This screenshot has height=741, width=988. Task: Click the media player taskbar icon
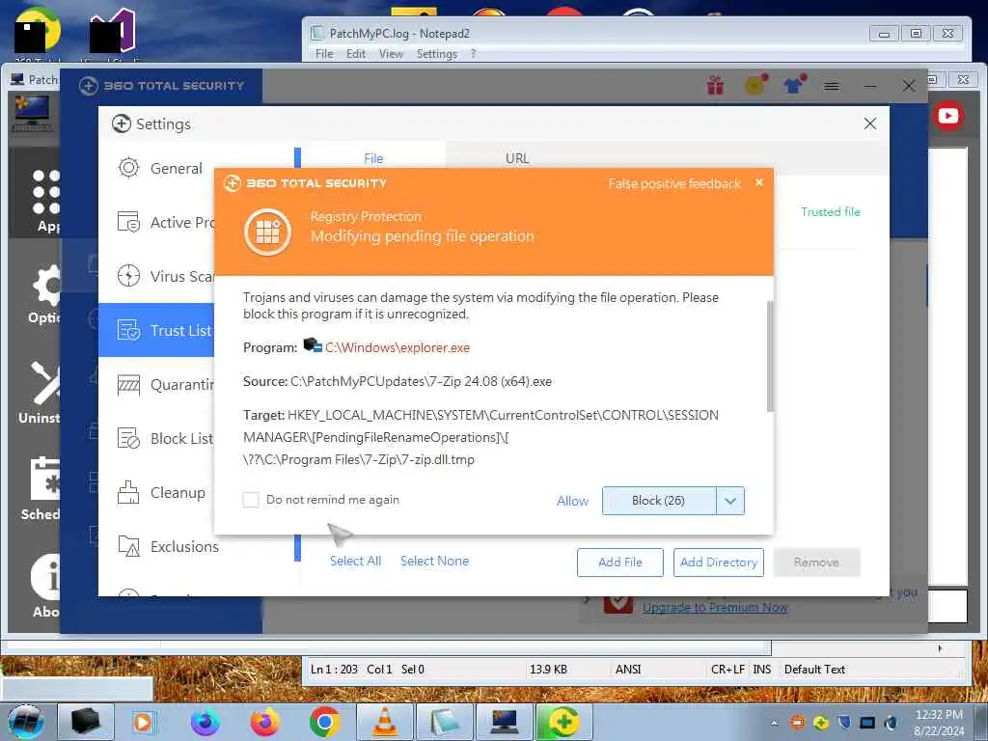pyautogui.click(x=143, y=722)
